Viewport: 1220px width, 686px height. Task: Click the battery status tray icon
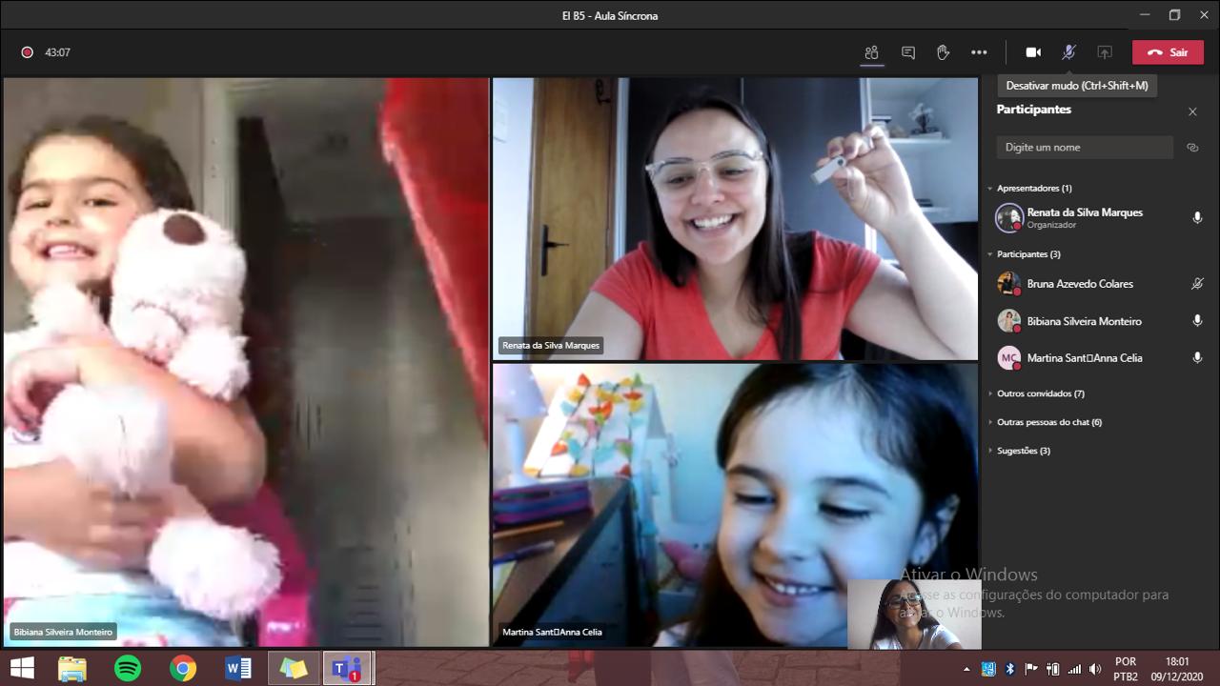point(1053,669)
